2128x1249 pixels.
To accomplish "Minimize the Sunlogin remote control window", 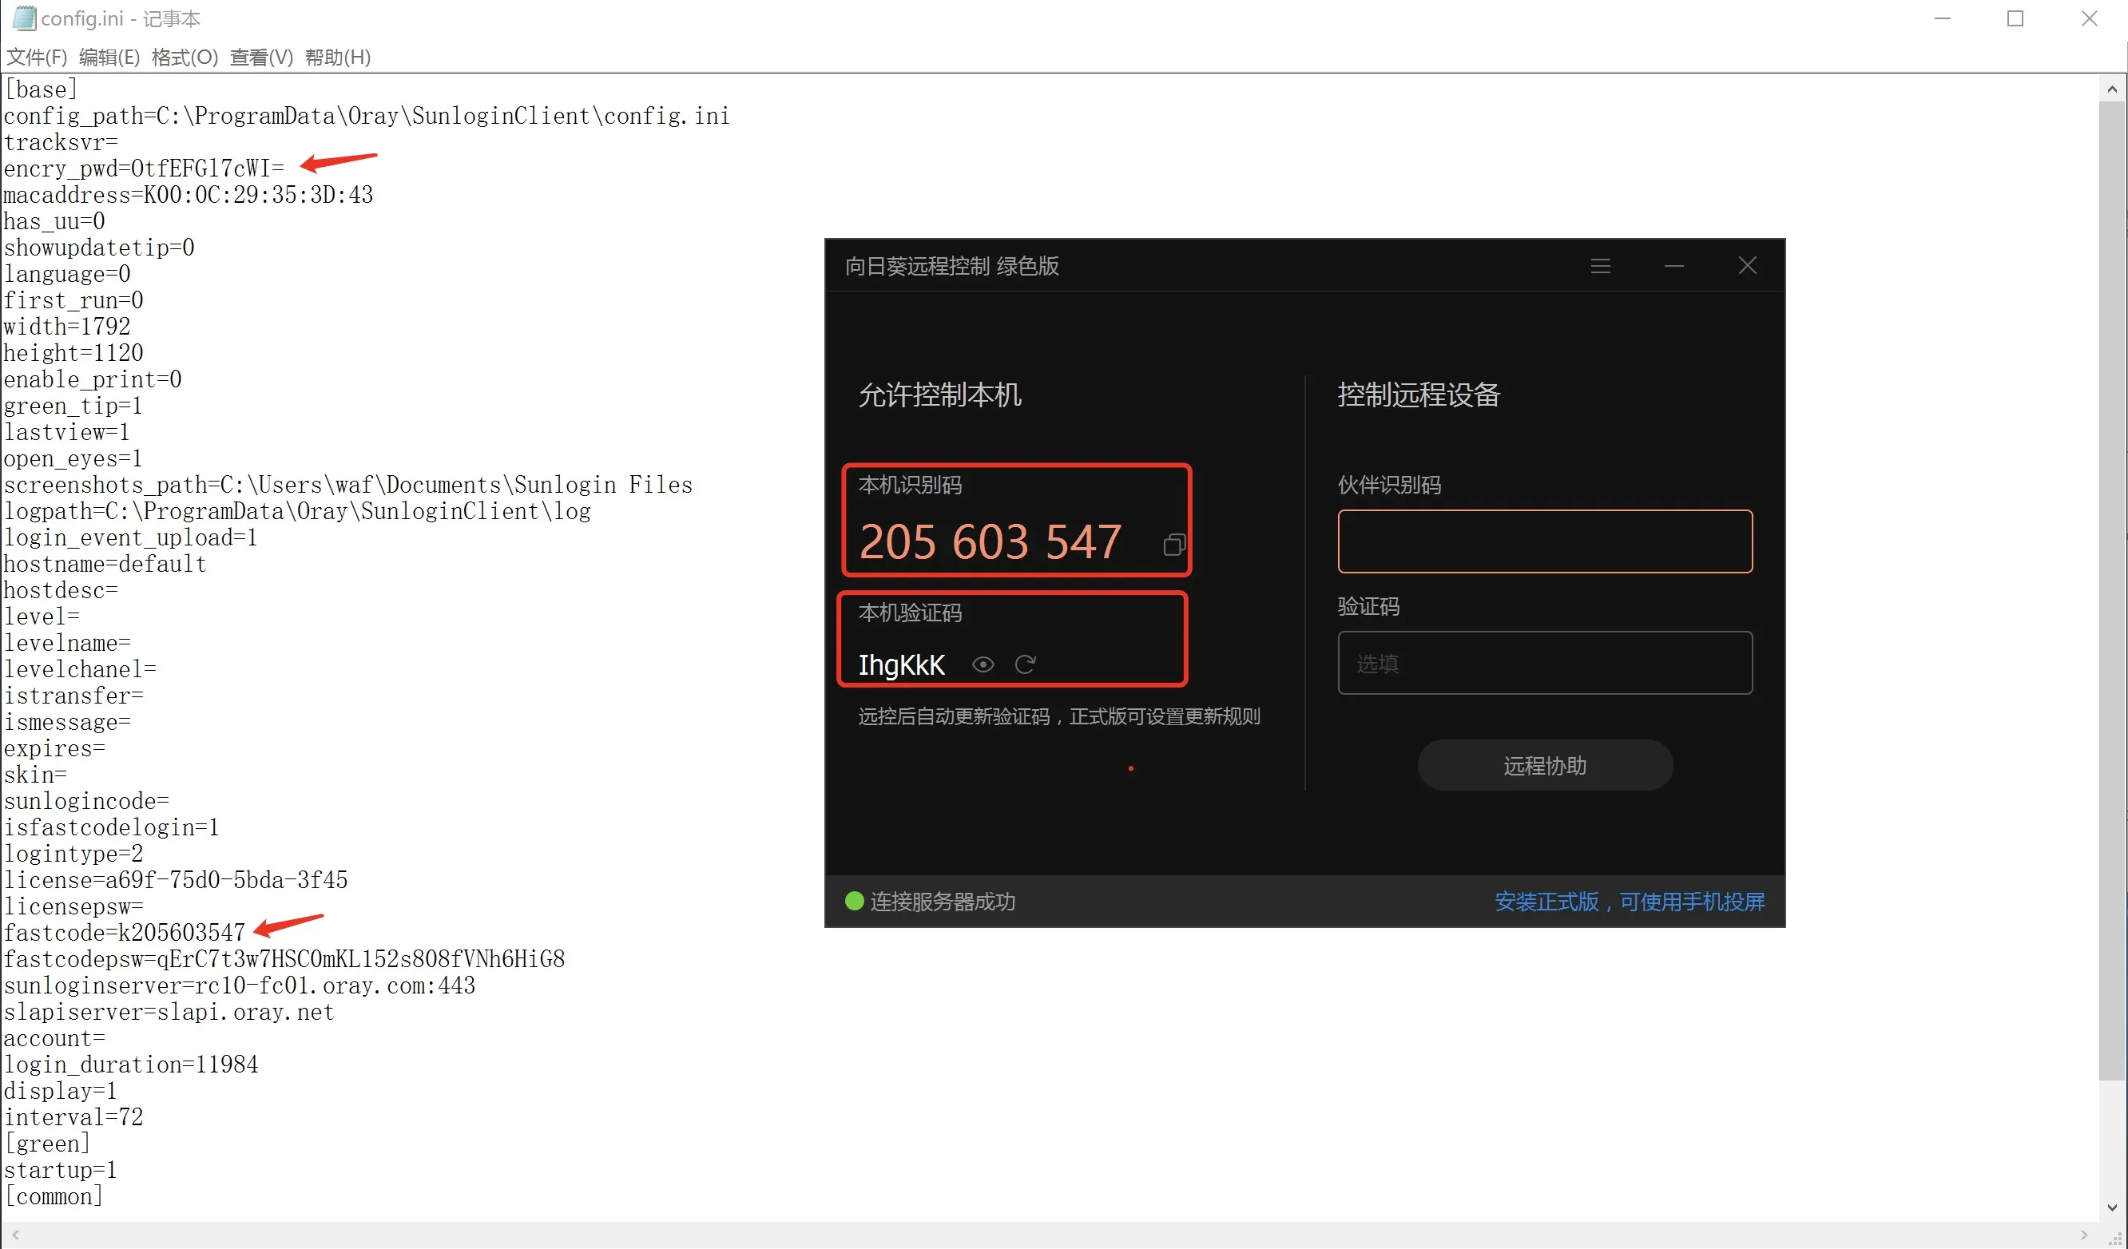I will pyautogui.click(x=1673, y=266).
